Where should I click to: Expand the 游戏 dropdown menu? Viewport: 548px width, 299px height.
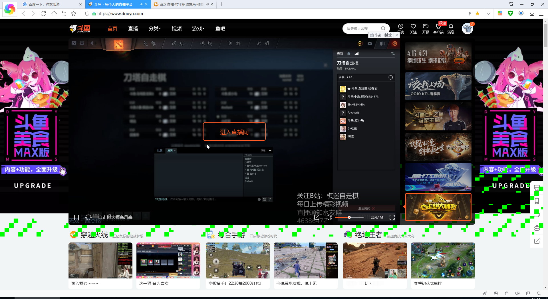pos(198,29)
